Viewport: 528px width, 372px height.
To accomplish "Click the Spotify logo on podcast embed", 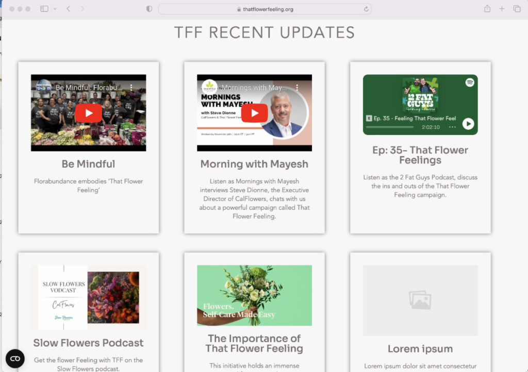I will click(470, 82).
